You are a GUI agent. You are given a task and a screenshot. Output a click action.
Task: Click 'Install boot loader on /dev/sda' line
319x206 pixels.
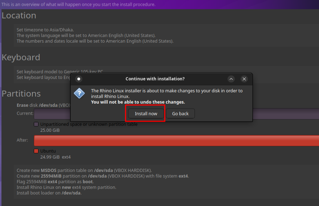(49, 193)
